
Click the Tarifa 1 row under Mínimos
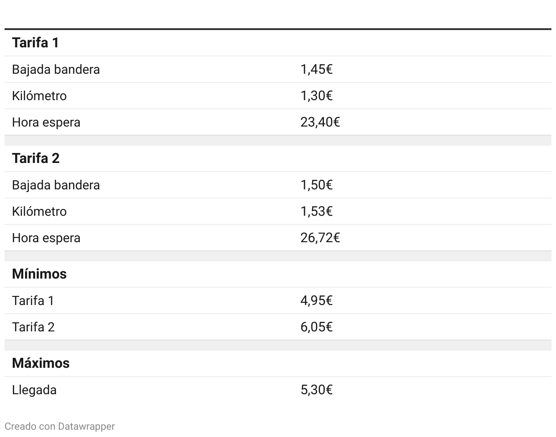coord(33,301)
